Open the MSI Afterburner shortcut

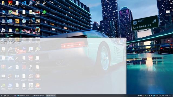coord(10,13)
